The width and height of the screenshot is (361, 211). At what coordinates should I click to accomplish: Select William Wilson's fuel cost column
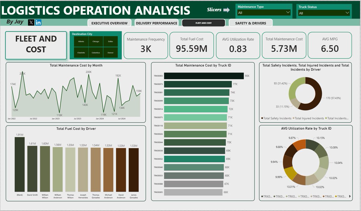tap(45, 169)
